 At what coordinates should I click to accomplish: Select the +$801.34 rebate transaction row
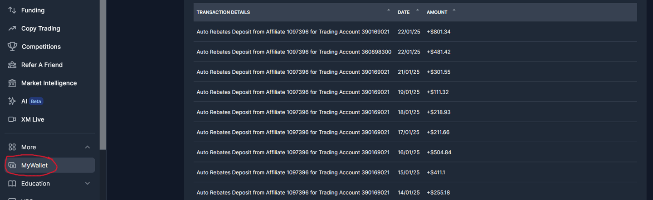click(x=415, y=32)
